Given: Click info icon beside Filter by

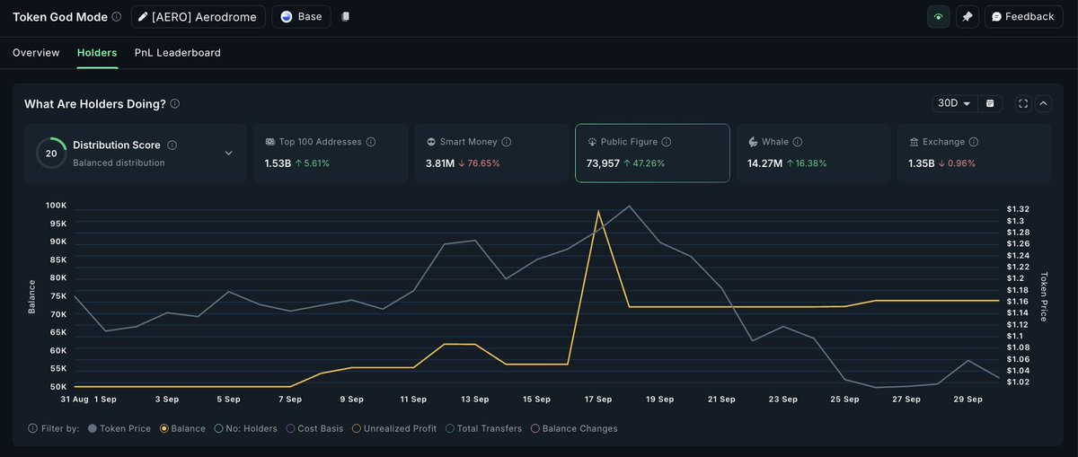Looking at the screenshot, I should [x=33, y=428].
